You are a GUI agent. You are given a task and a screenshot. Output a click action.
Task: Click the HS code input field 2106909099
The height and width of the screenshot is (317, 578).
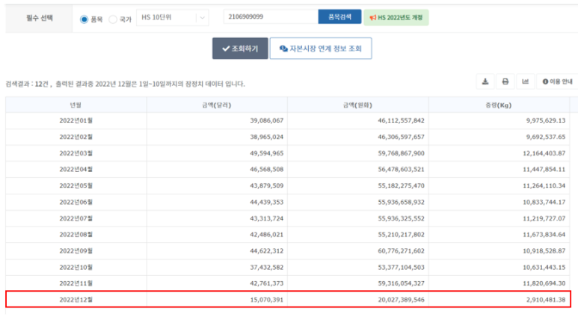[271, 16]
